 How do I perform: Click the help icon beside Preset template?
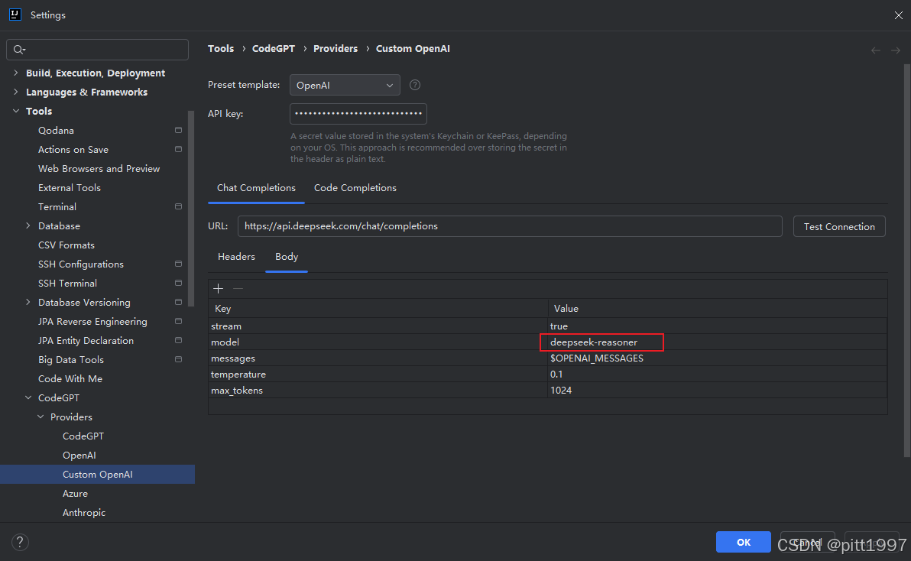tap(415, 85)
